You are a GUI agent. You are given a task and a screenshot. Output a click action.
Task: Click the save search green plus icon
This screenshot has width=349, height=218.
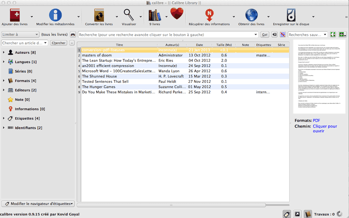[342, 34]
